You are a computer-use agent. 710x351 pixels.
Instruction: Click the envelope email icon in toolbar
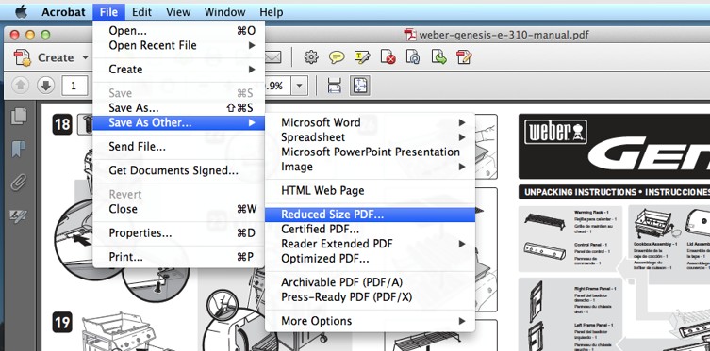273,57
